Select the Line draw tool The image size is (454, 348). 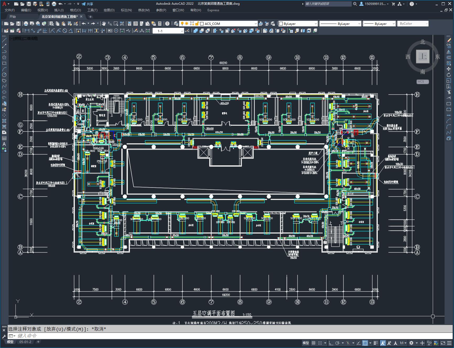pos(4,40)
